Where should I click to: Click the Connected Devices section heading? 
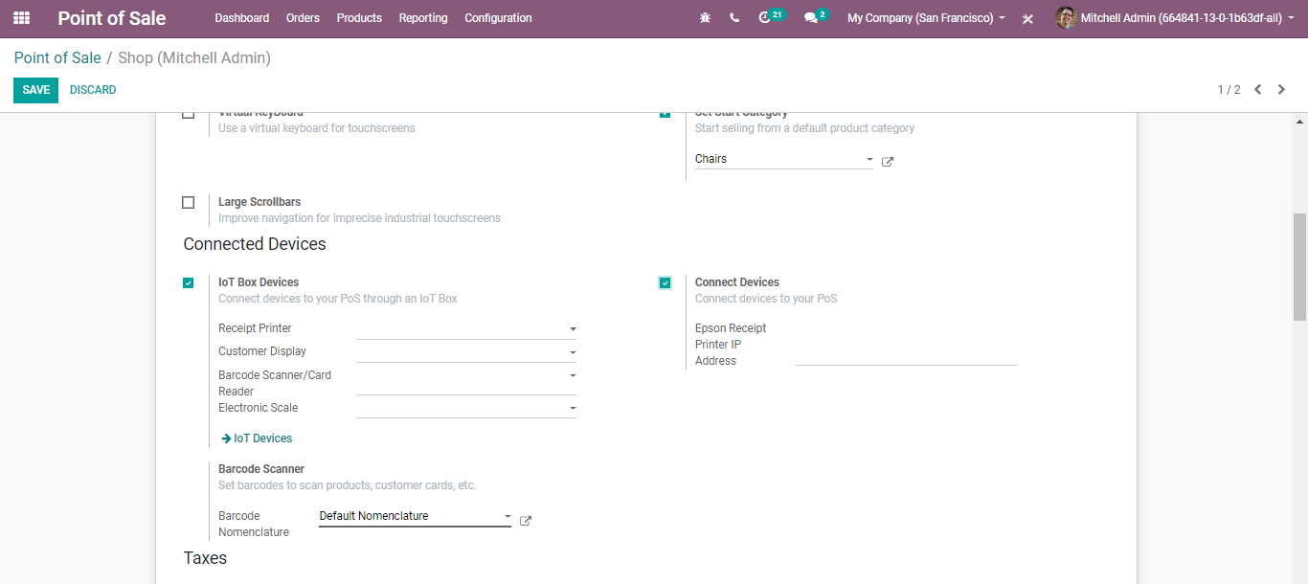click(255, 244)
